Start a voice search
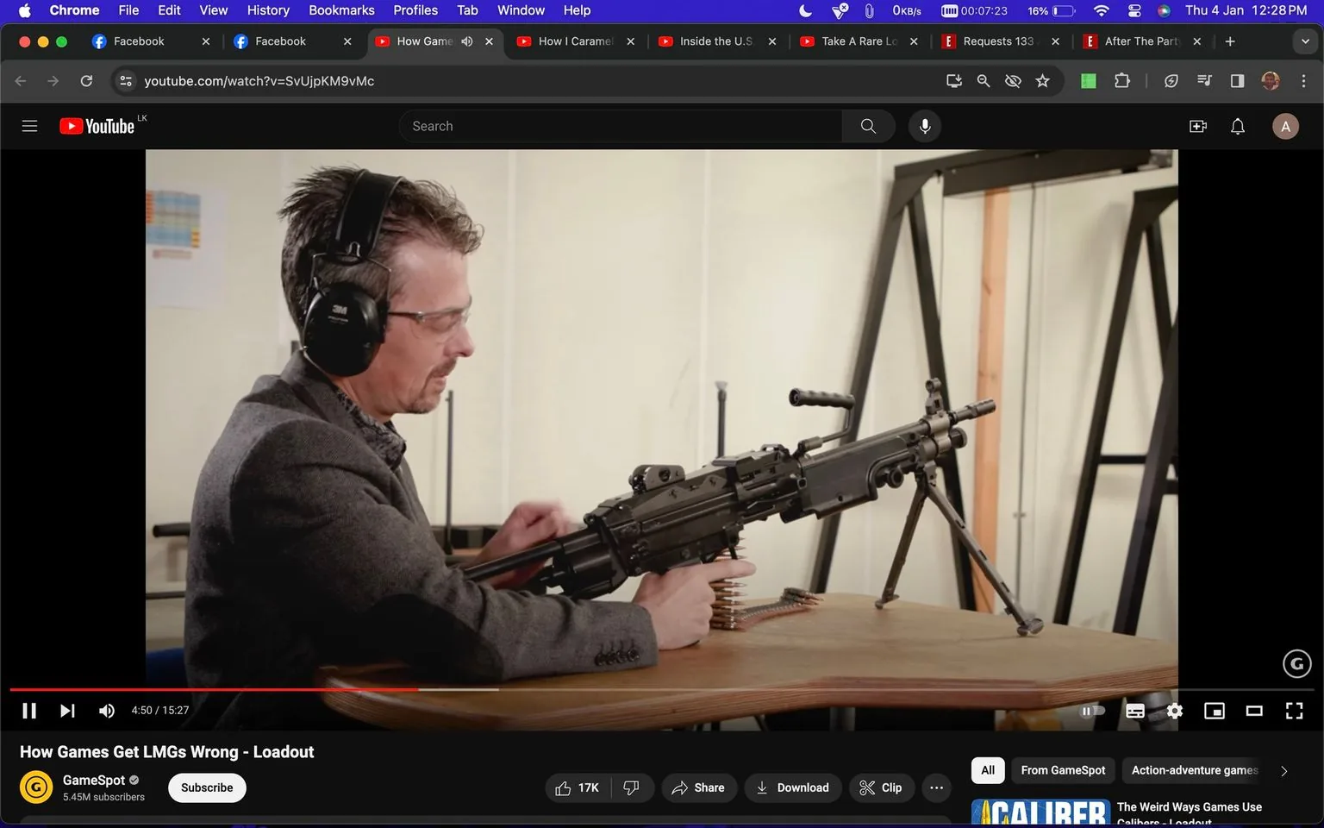Viewport: 1324px width, 828px height. (924, 125)
